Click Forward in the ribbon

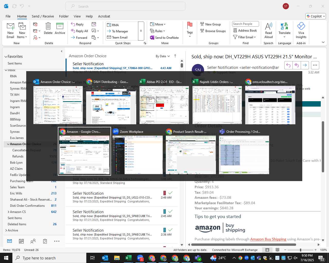click(79, 37)
